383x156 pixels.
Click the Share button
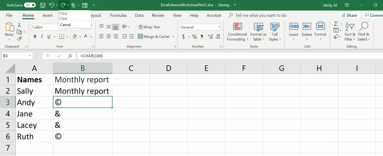point(349,15)
